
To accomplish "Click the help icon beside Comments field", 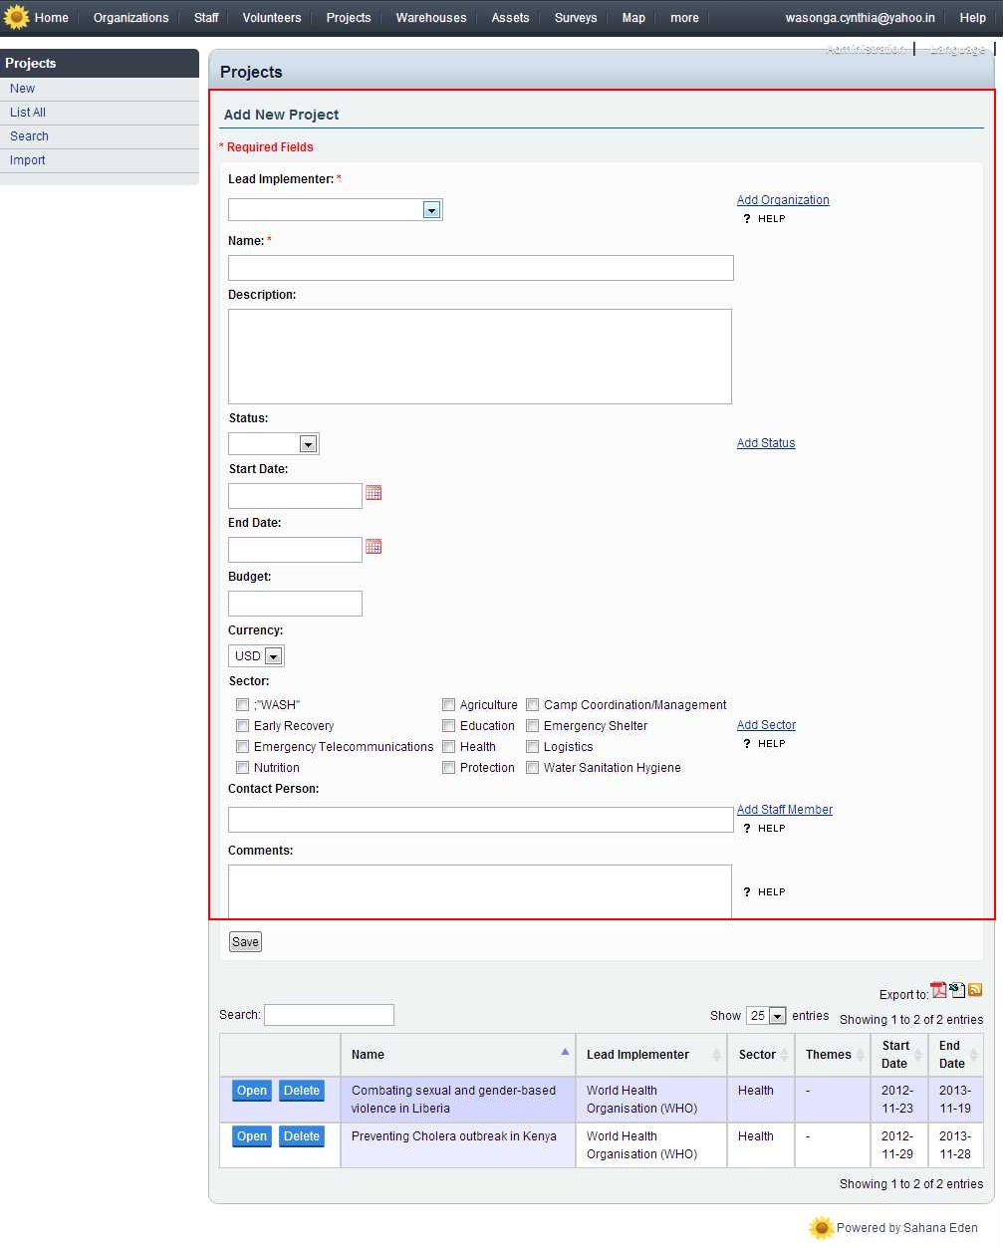I will (x=747, y=892).
